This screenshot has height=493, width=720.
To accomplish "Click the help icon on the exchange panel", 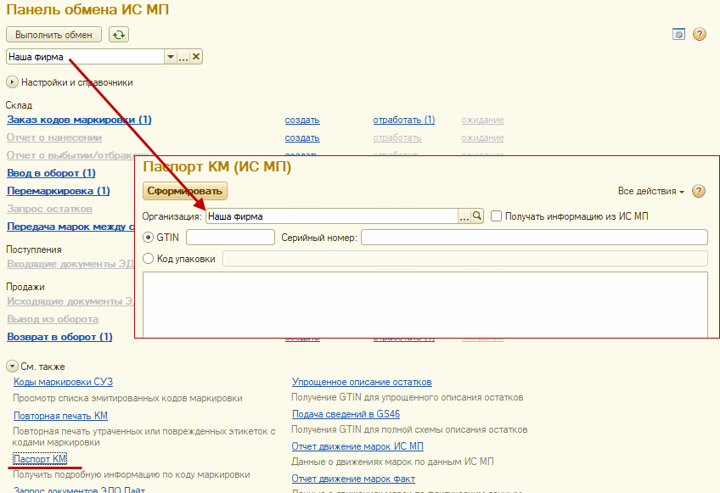I will point(700,35).
